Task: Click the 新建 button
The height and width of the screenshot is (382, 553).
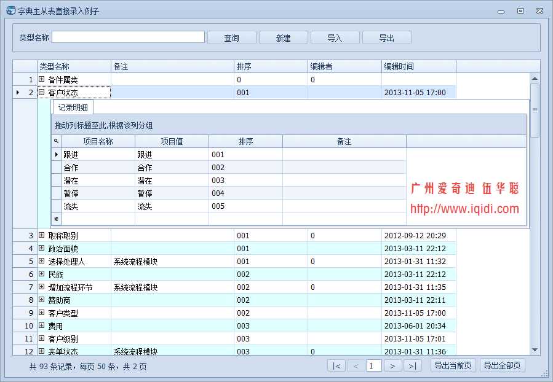Action: point(283,37)
